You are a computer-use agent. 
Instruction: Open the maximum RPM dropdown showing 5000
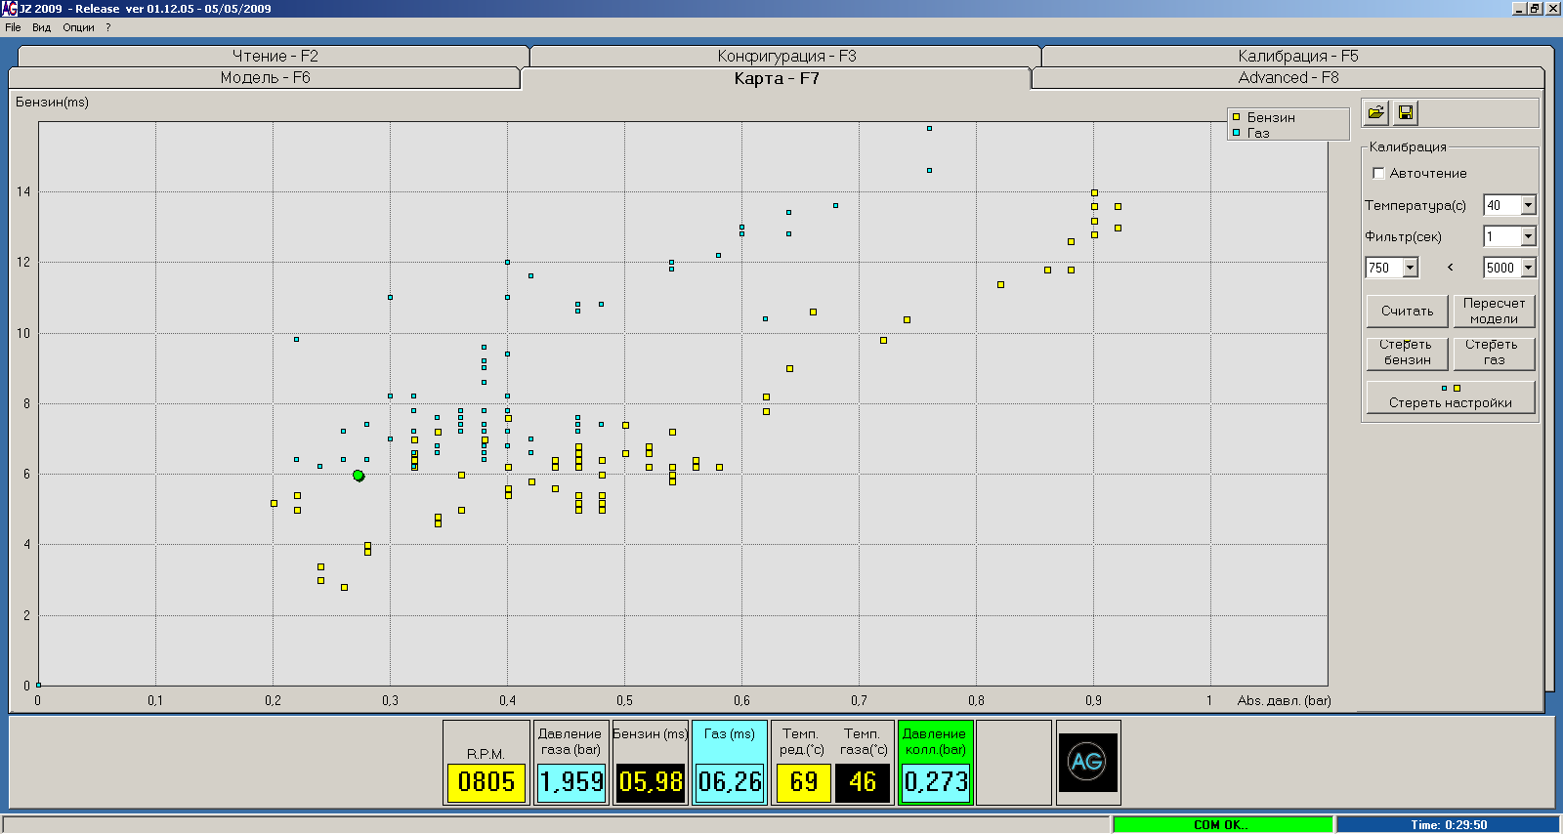pos(1528,268)
